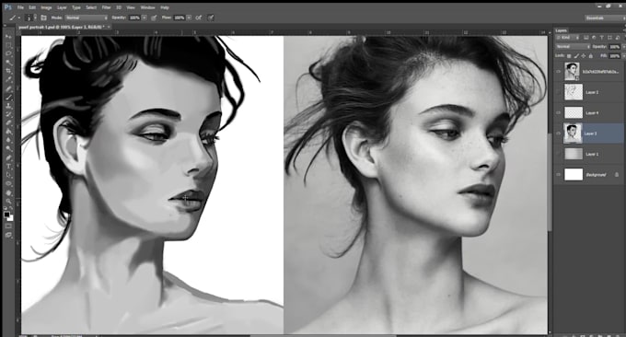Hide Layer 3 with the eye icon
626x337 pixels.
[x=558, y=134]
